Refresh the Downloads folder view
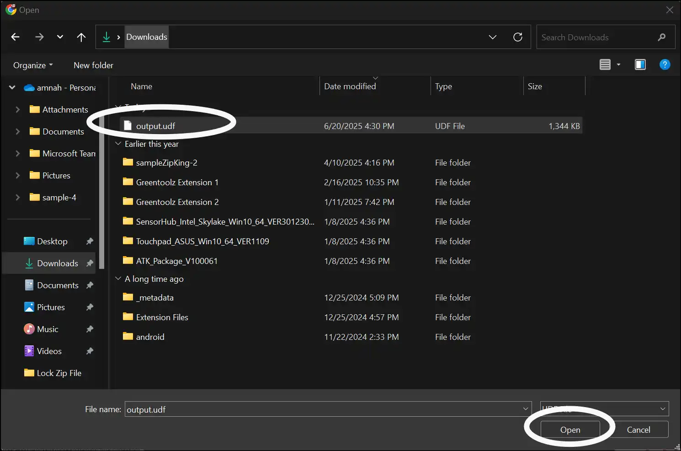The image size is (681, 451). click(x=518, y=37)
